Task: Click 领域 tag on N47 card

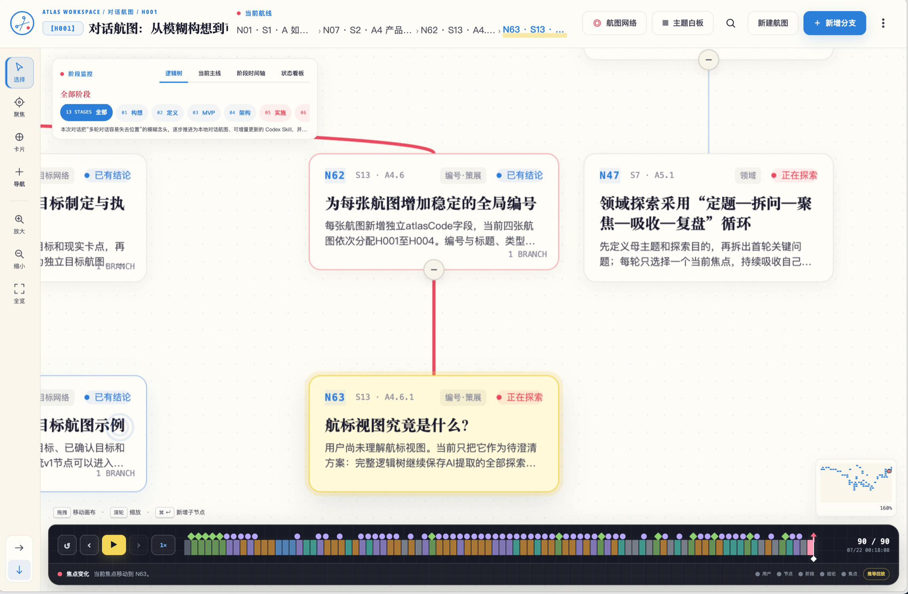Action: coord(748,175)
